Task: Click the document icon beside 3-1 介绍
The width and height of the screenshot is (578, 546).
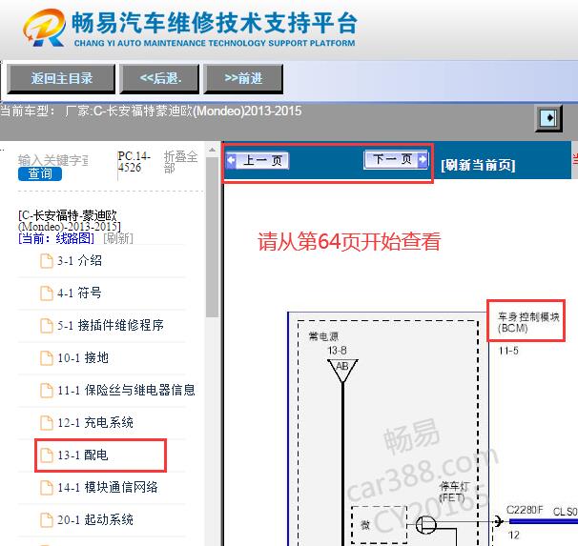Action: (47, 261)
